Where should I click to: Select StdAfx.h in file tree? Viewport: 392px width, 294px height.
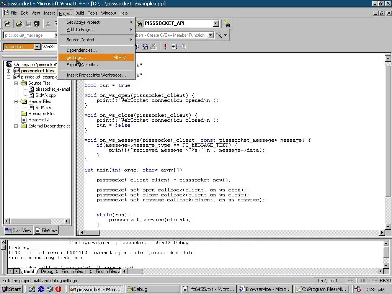(43, 108)
